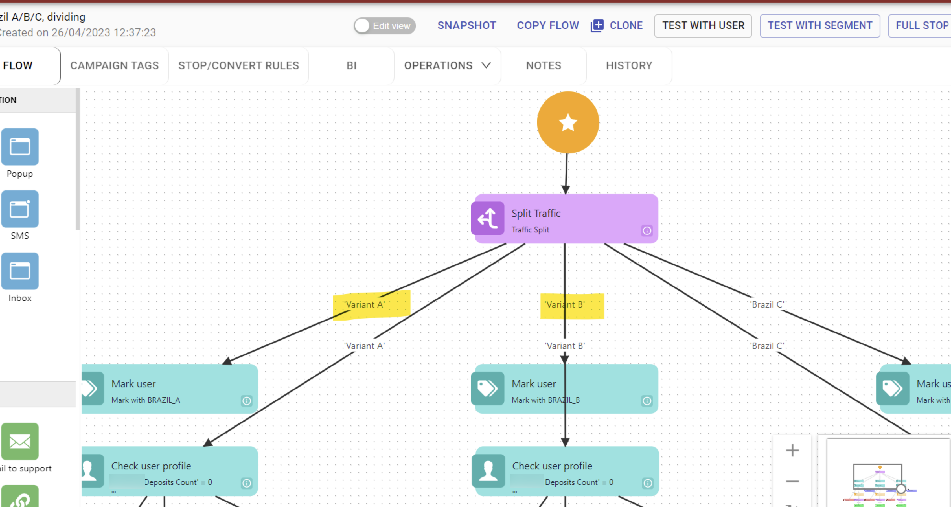
Task: Click the Popup action icon
Action: [x=20, y=147]
